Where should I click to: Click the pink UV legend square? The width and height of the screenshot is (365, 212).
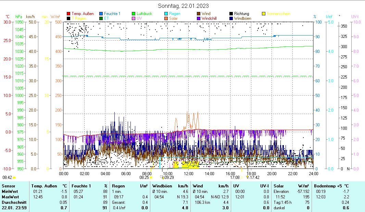coord(134,18)
